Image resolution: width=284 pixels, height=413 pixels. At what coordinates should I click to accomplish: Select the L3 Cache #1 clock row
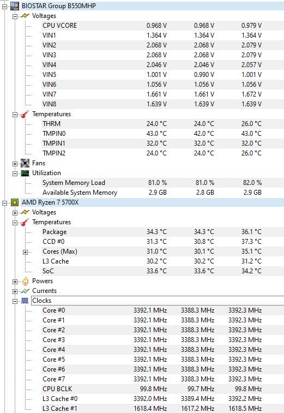[162, 409]
